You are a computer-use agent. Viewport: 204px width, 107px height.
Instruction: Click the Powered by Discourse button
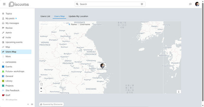(51, 104)
